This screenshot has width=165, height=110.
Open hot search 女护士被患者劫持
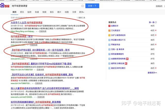pyautogui.click(x=118, y=35)
